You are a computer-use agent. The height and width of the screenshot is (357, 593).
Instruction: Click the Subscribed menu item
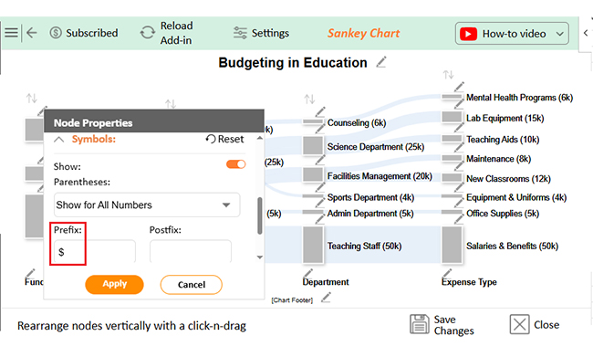click(x=84, y=33)
